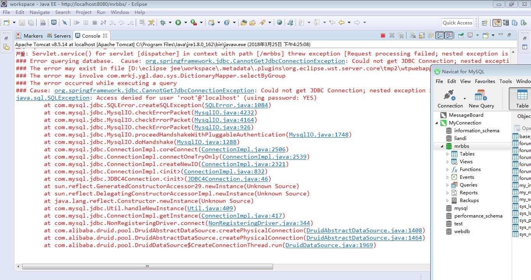Click the Open Terminal monitor icon in toolbar
This screenshot has width=531, height=280.
point(54,22)
